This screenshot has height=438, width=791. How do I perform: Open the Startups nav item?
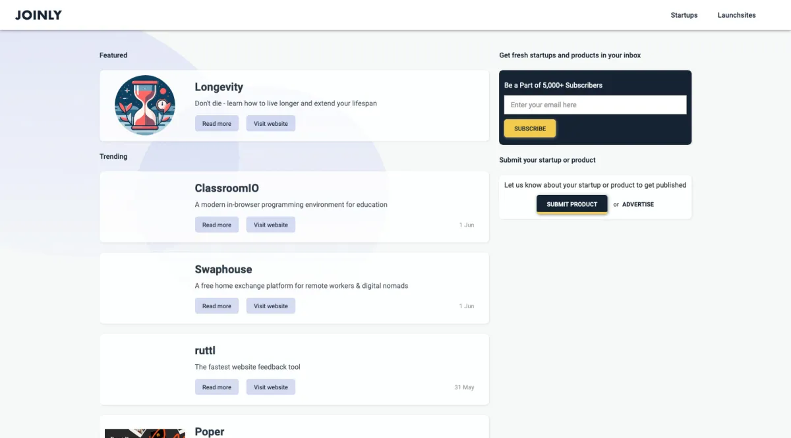click(x=684, y=15)
